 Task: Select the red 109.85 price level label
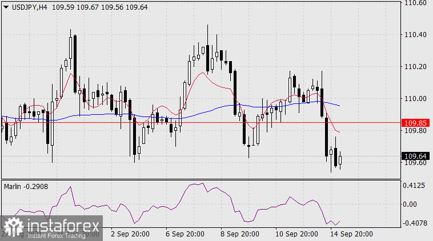tap(415, 123)
